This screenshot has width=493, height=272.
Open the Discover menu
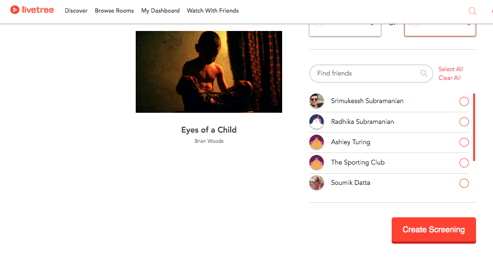(x=76, y=11)
